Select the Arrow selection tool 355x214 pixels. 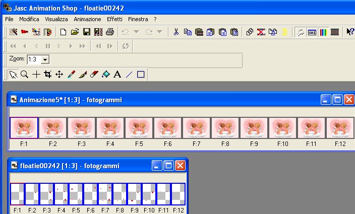(13, 75)
